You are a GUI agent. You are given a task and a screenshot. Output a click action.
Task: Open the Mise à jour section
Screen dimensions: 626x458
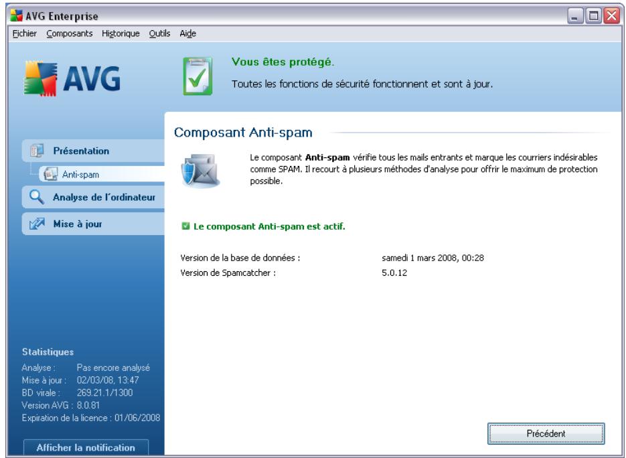tap(93, 224)
